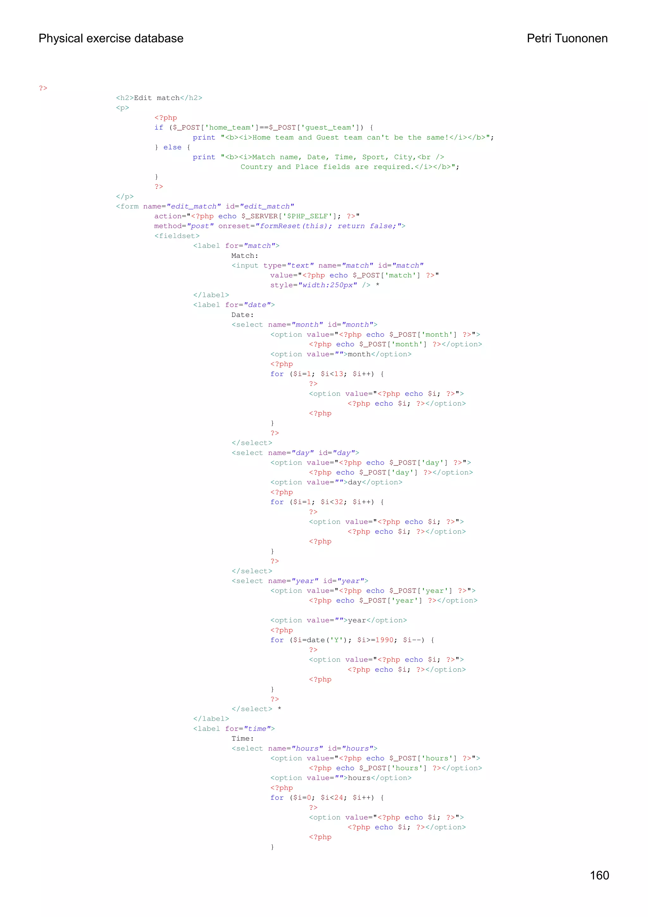648x917 pixels.
Task: Click the select name="day" line
Action: tap(295, 453)
